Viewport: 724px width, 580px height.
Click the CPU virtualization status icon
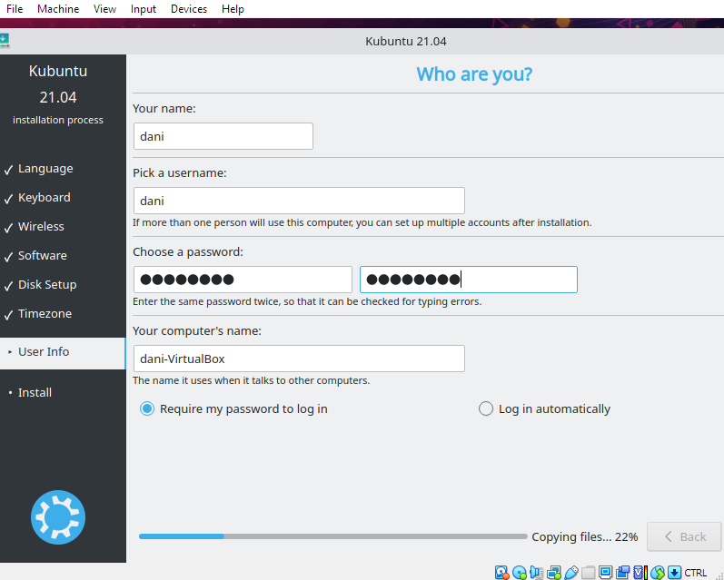[640, 573]
